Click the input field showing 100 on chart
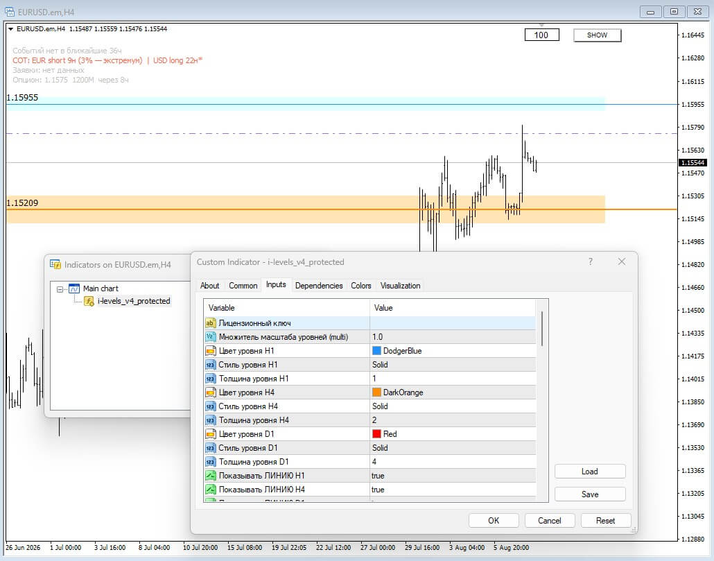Image resolution: width=714 pixels, height=561 pixels. [x=542, y=35]
